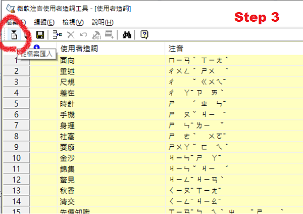Click the 注音 cell for 社窩
This screenshot has height=214, width=303.
pos(234,136)
